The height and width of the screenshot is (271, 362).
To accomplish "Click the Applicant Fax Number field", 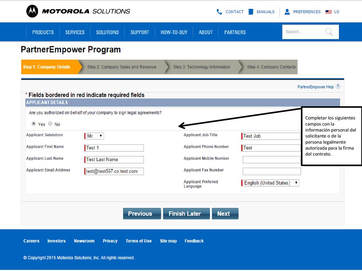I will 272,171.
